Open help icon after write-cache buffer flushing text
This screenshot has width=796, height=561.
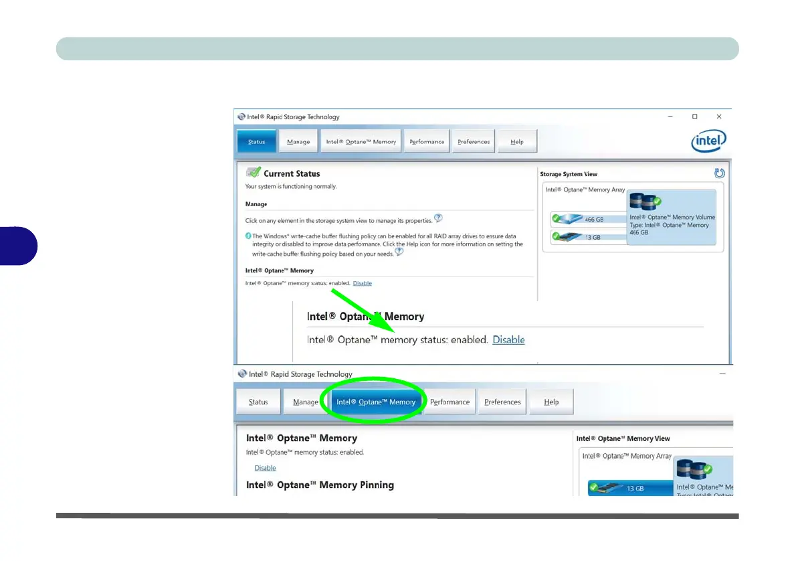click(399, 252)
